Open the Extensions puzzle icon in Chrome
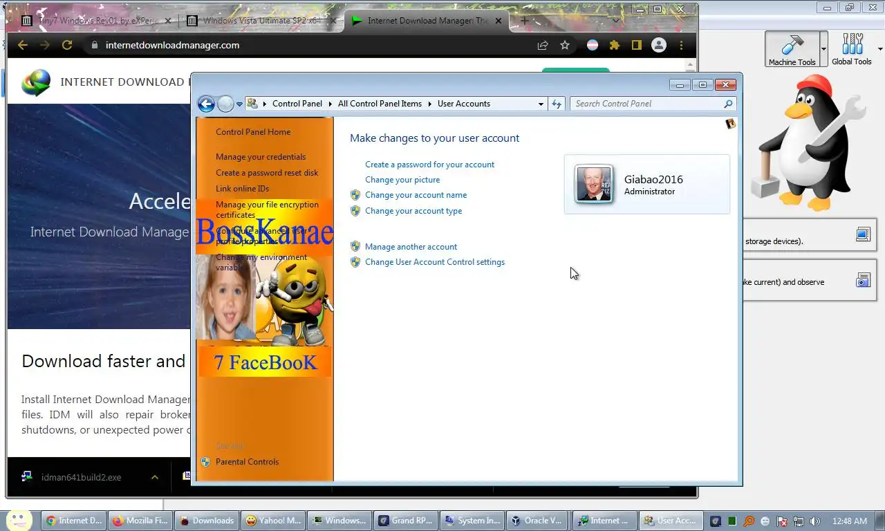885x531 pixels. click(x=615, y=45)
